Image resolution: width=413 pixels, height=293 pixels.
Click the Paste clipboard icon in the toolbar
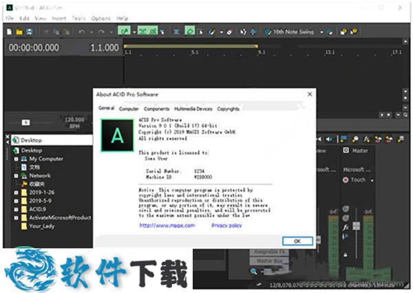tap(66, 32)
